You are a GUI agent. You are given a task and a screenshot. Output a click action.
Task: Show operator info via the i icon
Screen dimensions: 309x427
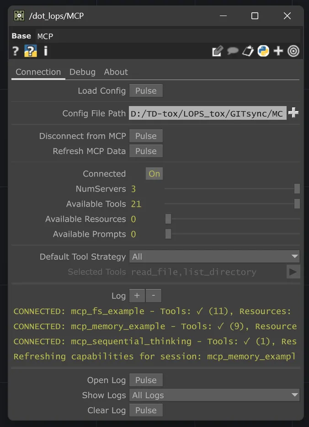(x=45, y=51)
